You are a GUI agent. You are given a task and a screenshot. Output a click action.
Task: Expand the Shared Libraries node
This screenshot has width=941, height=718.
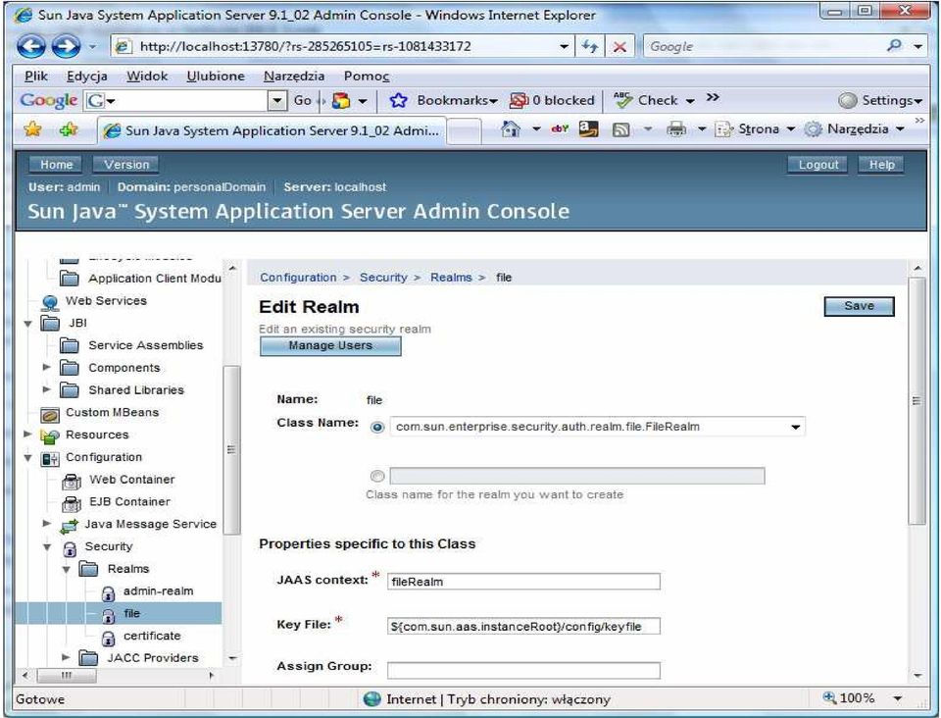[46, 389]
